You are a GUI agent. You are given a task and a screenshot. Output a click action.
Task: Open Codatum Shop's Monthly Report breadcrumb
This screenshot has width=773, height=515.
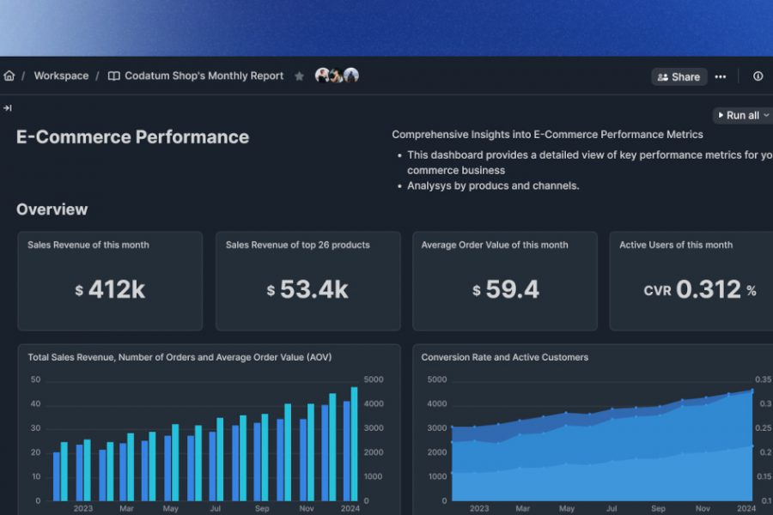(204, 76)
